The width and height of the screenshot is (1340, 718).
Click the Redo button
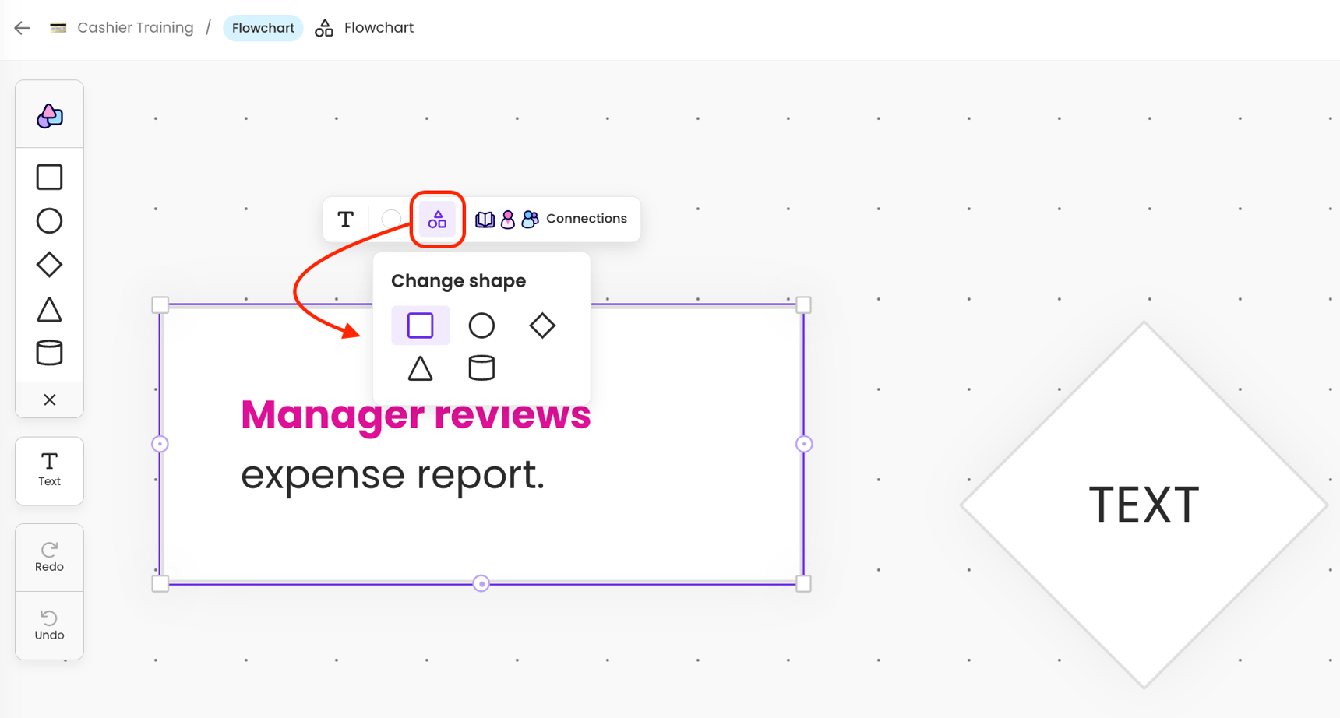(49, 557)
